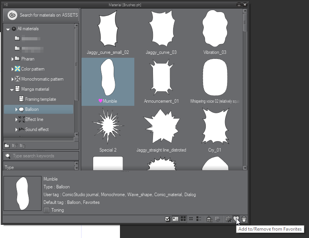Switch to small thumbnail grid view

point(191,219)
